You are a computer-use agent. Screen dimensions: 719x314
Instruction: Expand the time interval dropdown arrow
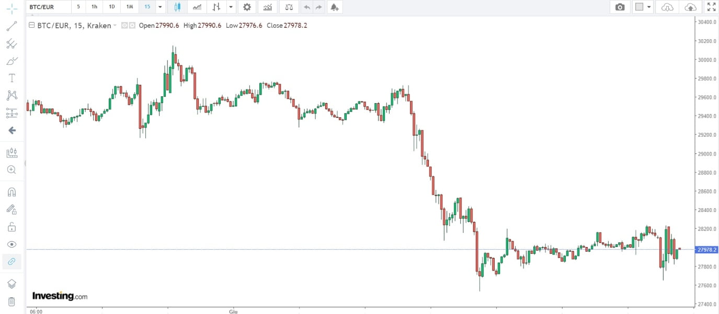coord(160,7)
